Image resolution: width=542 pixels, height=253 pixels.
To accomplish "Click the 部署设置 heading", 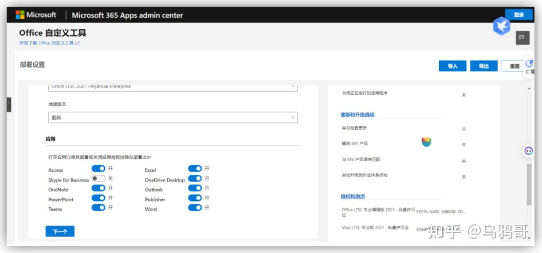I will tap(32, 65).
